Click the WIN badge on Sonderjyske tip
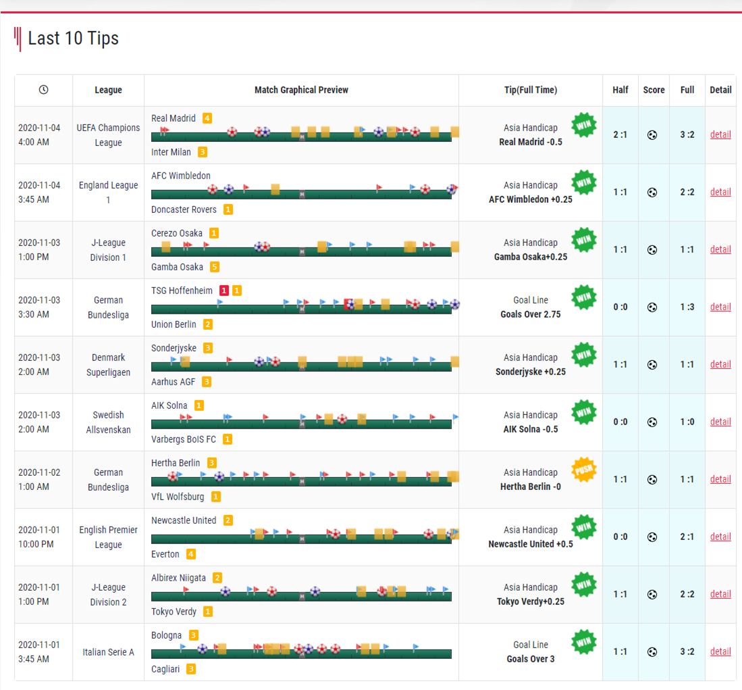742x690 pixels. tap(584, 355)
